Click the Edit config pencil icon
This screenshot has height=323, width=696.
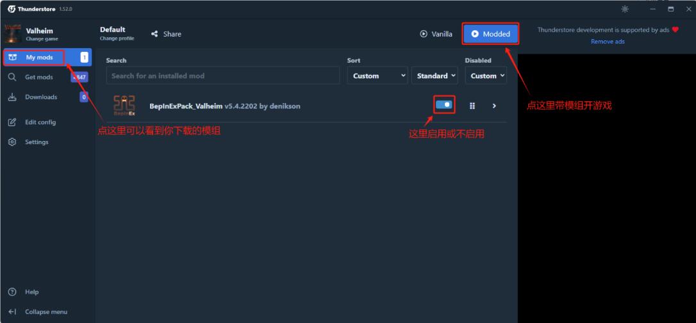click(x=12, y=122)
